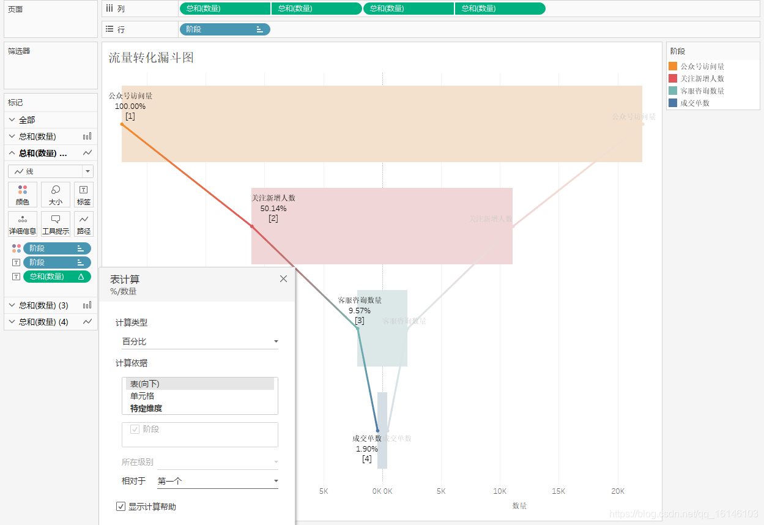Click the 9.57% label in the chart
Screen dimensions: 764x525
point(360,310)
